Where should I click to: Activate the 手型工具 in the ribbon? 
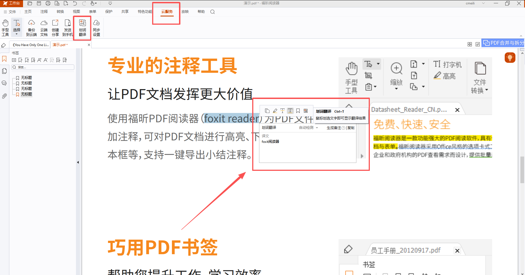[5, 27]
